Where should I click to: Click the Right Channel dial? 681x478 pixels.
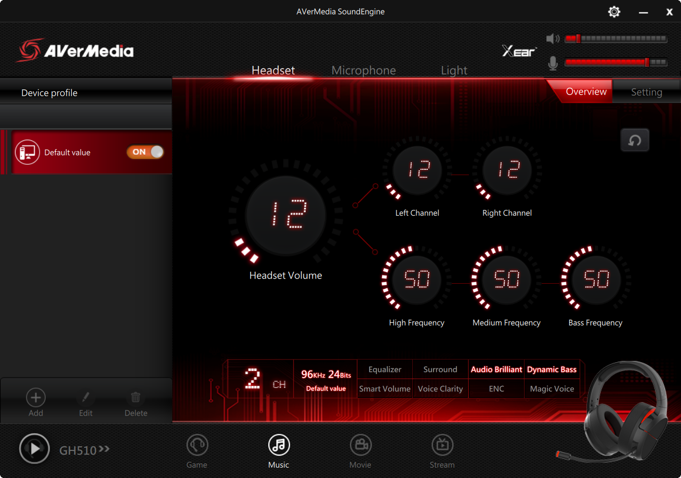(507, 170)
